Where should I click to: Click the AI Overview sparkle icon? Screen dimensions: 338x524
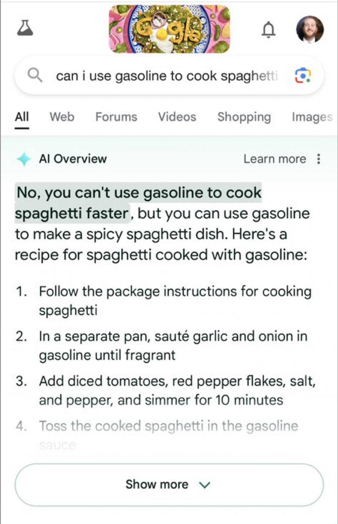[x=24, y=159]
